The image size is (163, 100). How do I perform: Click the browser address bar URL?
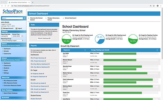(x=32, y=6)
